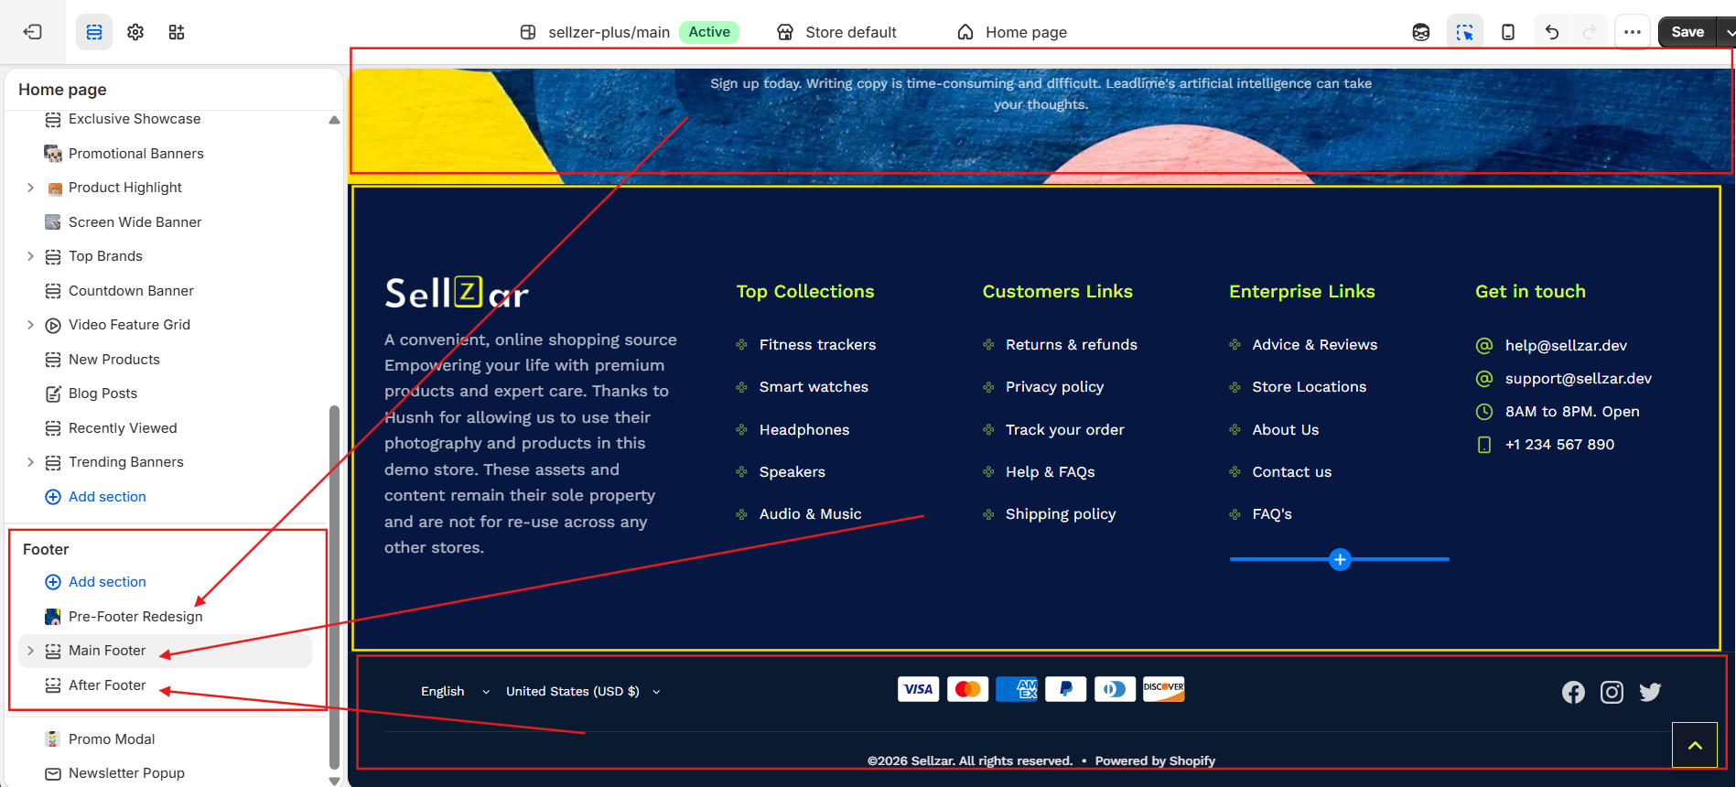
Task: Click the sidebar scrollbar up arrow
Action: pos(334,120)
